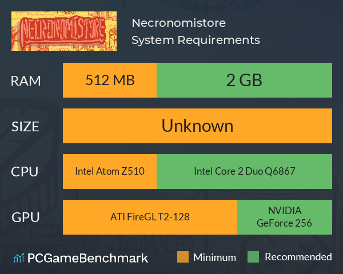Click the Necronomistore title text
This screenshot has height=274, width=343.
179,23
